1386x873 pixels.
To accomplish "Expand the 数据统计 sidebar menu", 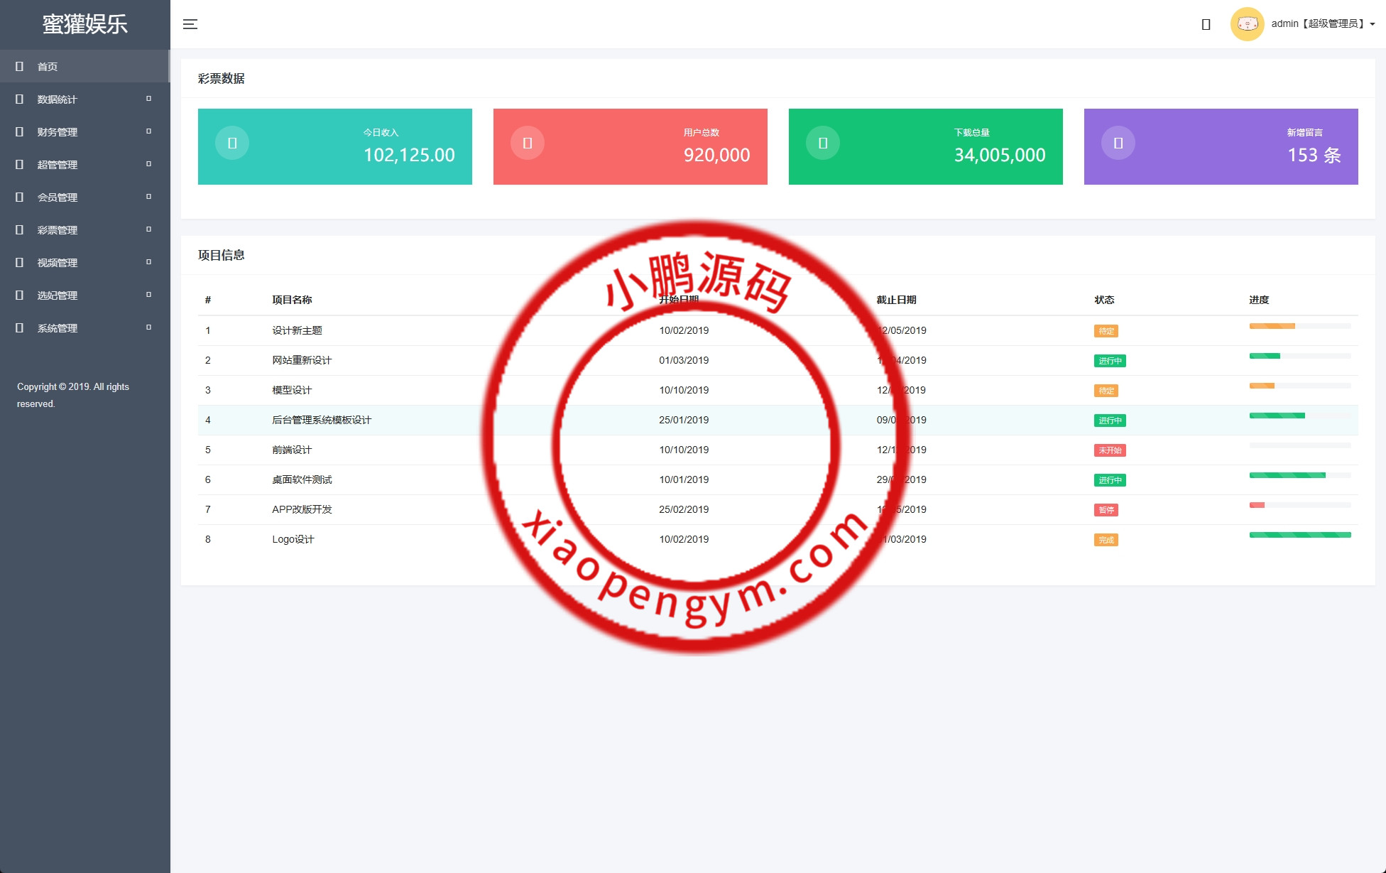I will point(57,99).
